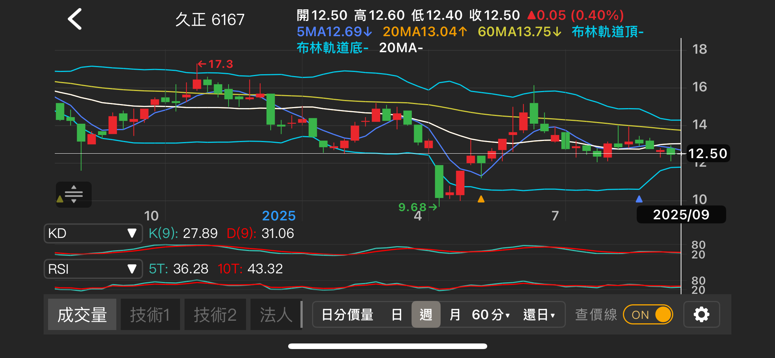Viewport: 775px width, 358px height.
Task: Tap the white 20MA- legend label
Action: pyautogui.click(x=401, y=48)
